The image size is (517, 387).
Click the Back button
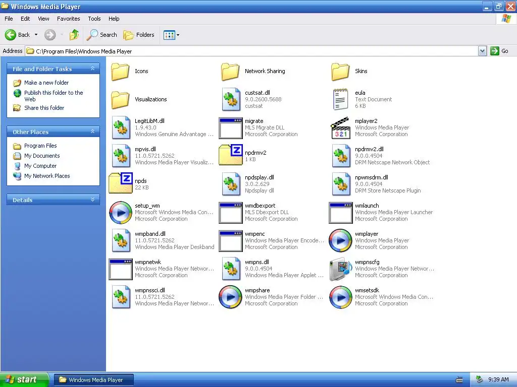click(x=18, y=35)
